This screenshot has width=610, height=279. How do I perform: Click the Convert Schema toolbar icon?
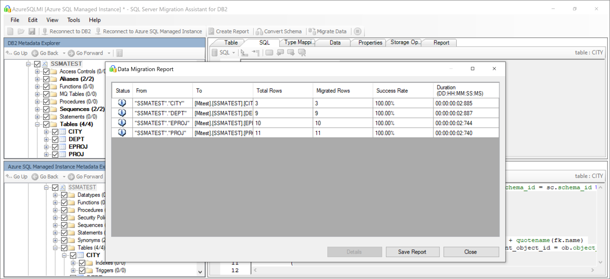pos(259,31)
